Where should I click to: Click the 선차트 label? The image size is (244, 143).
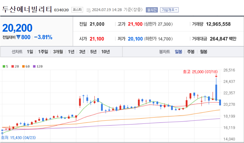click(17, 52)
